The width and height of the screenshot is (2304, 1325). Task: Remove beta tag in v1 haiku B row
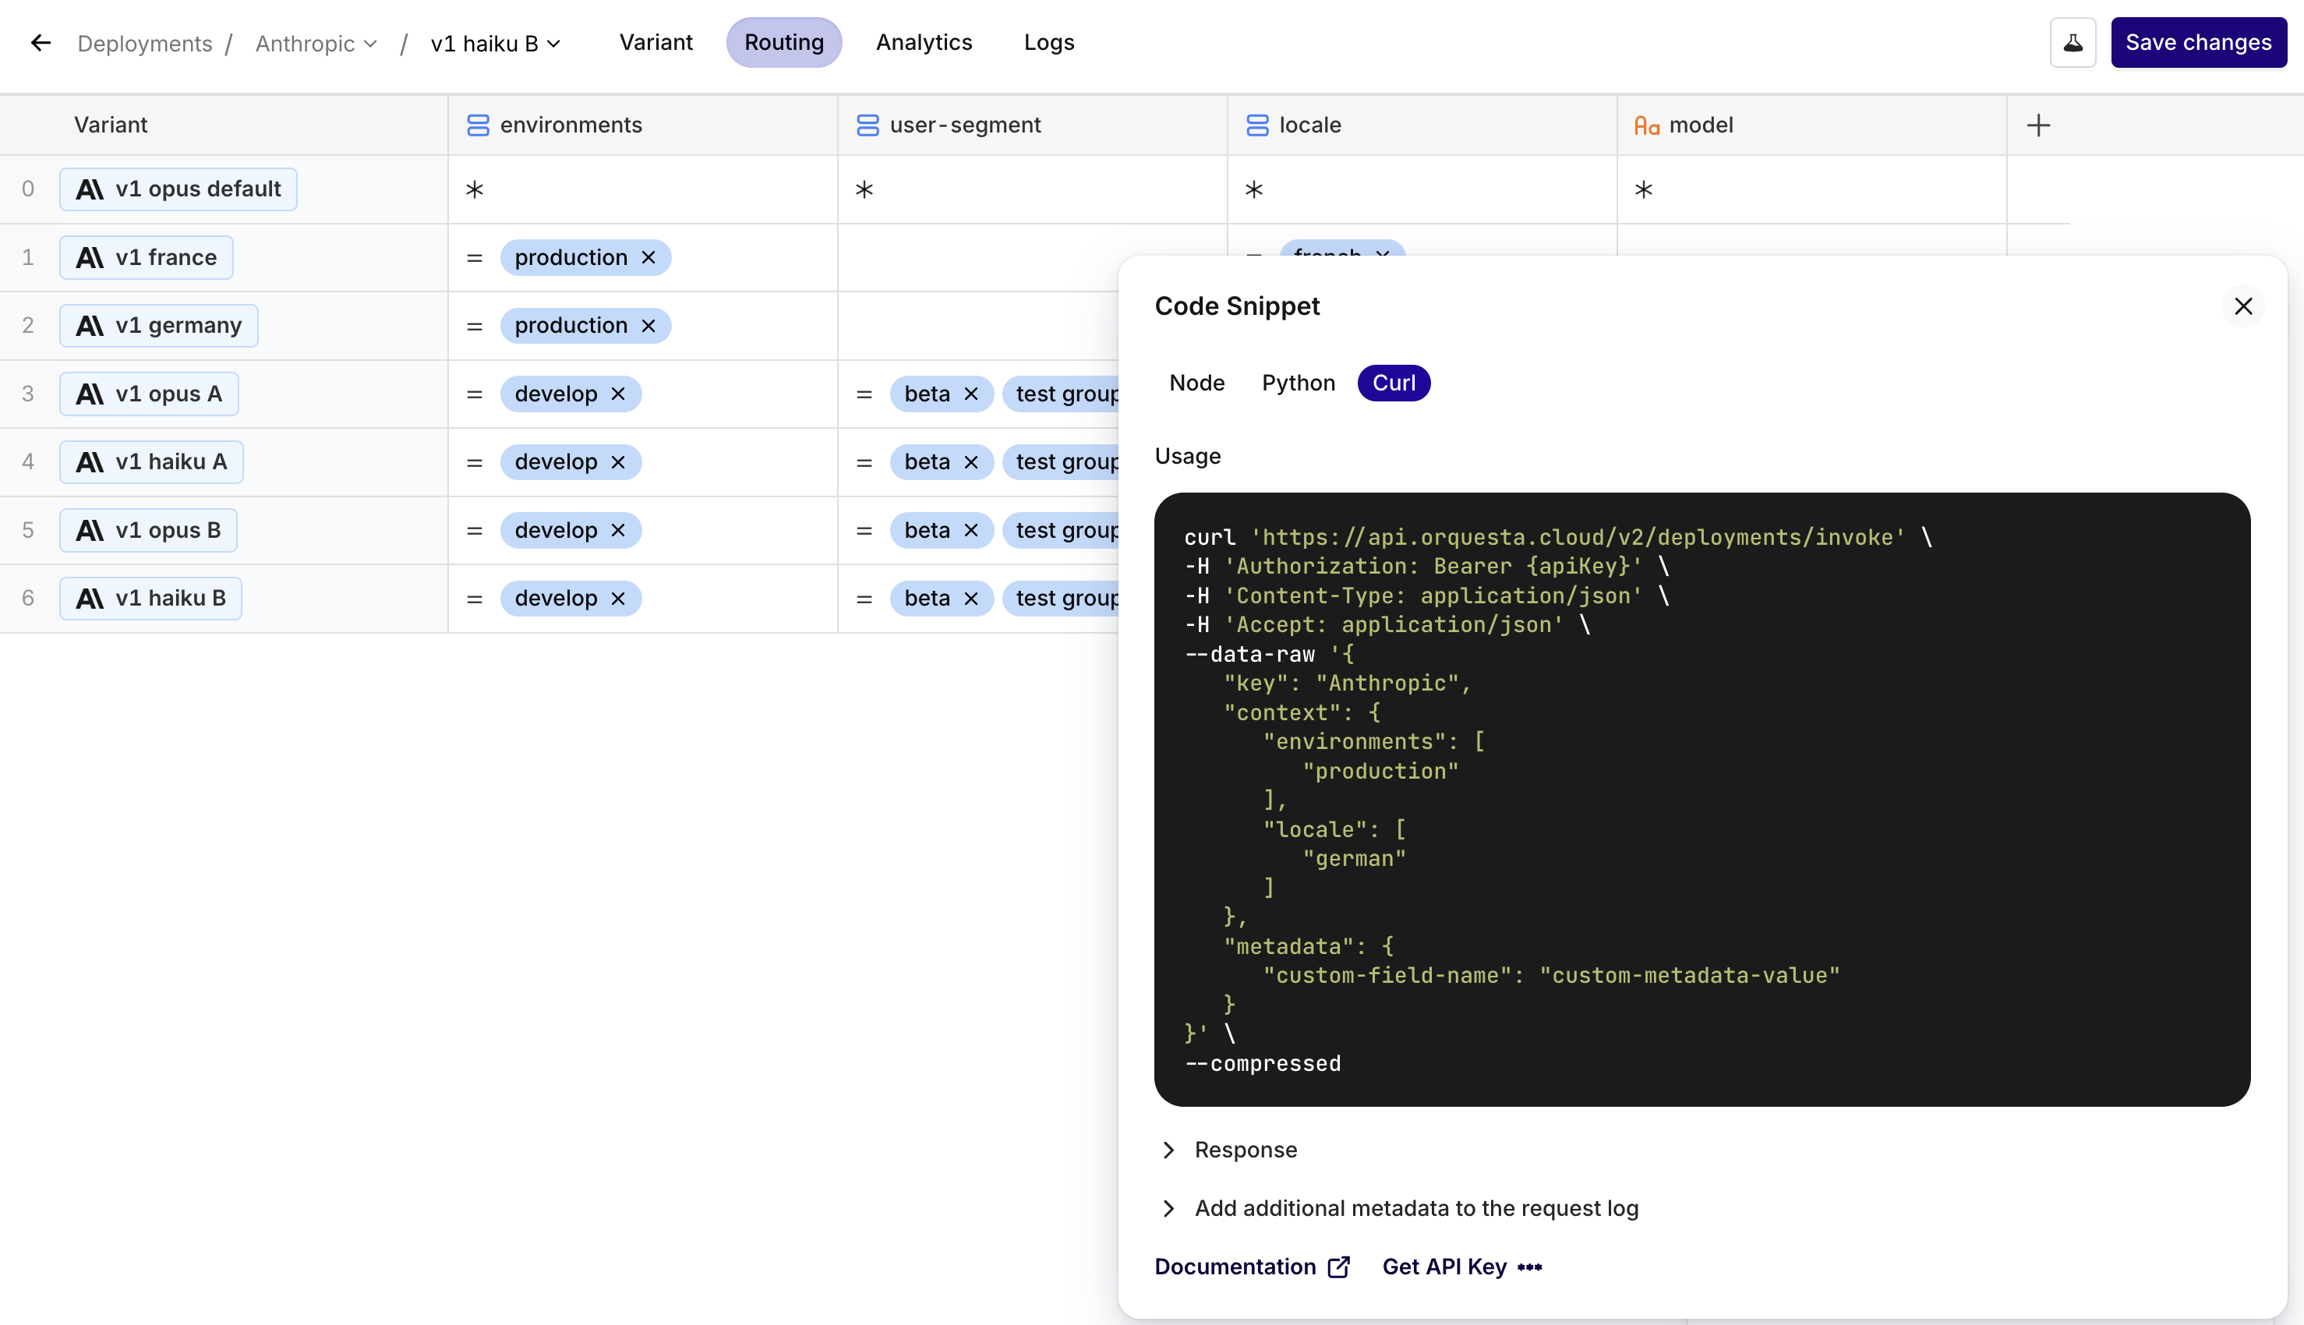971,599
